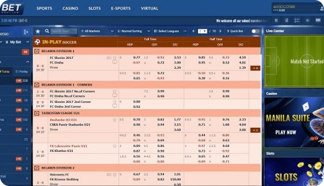Favorite the Tajikistan League U21 league
The width and height of the screenshot is (324, 186).
point(37,113)
